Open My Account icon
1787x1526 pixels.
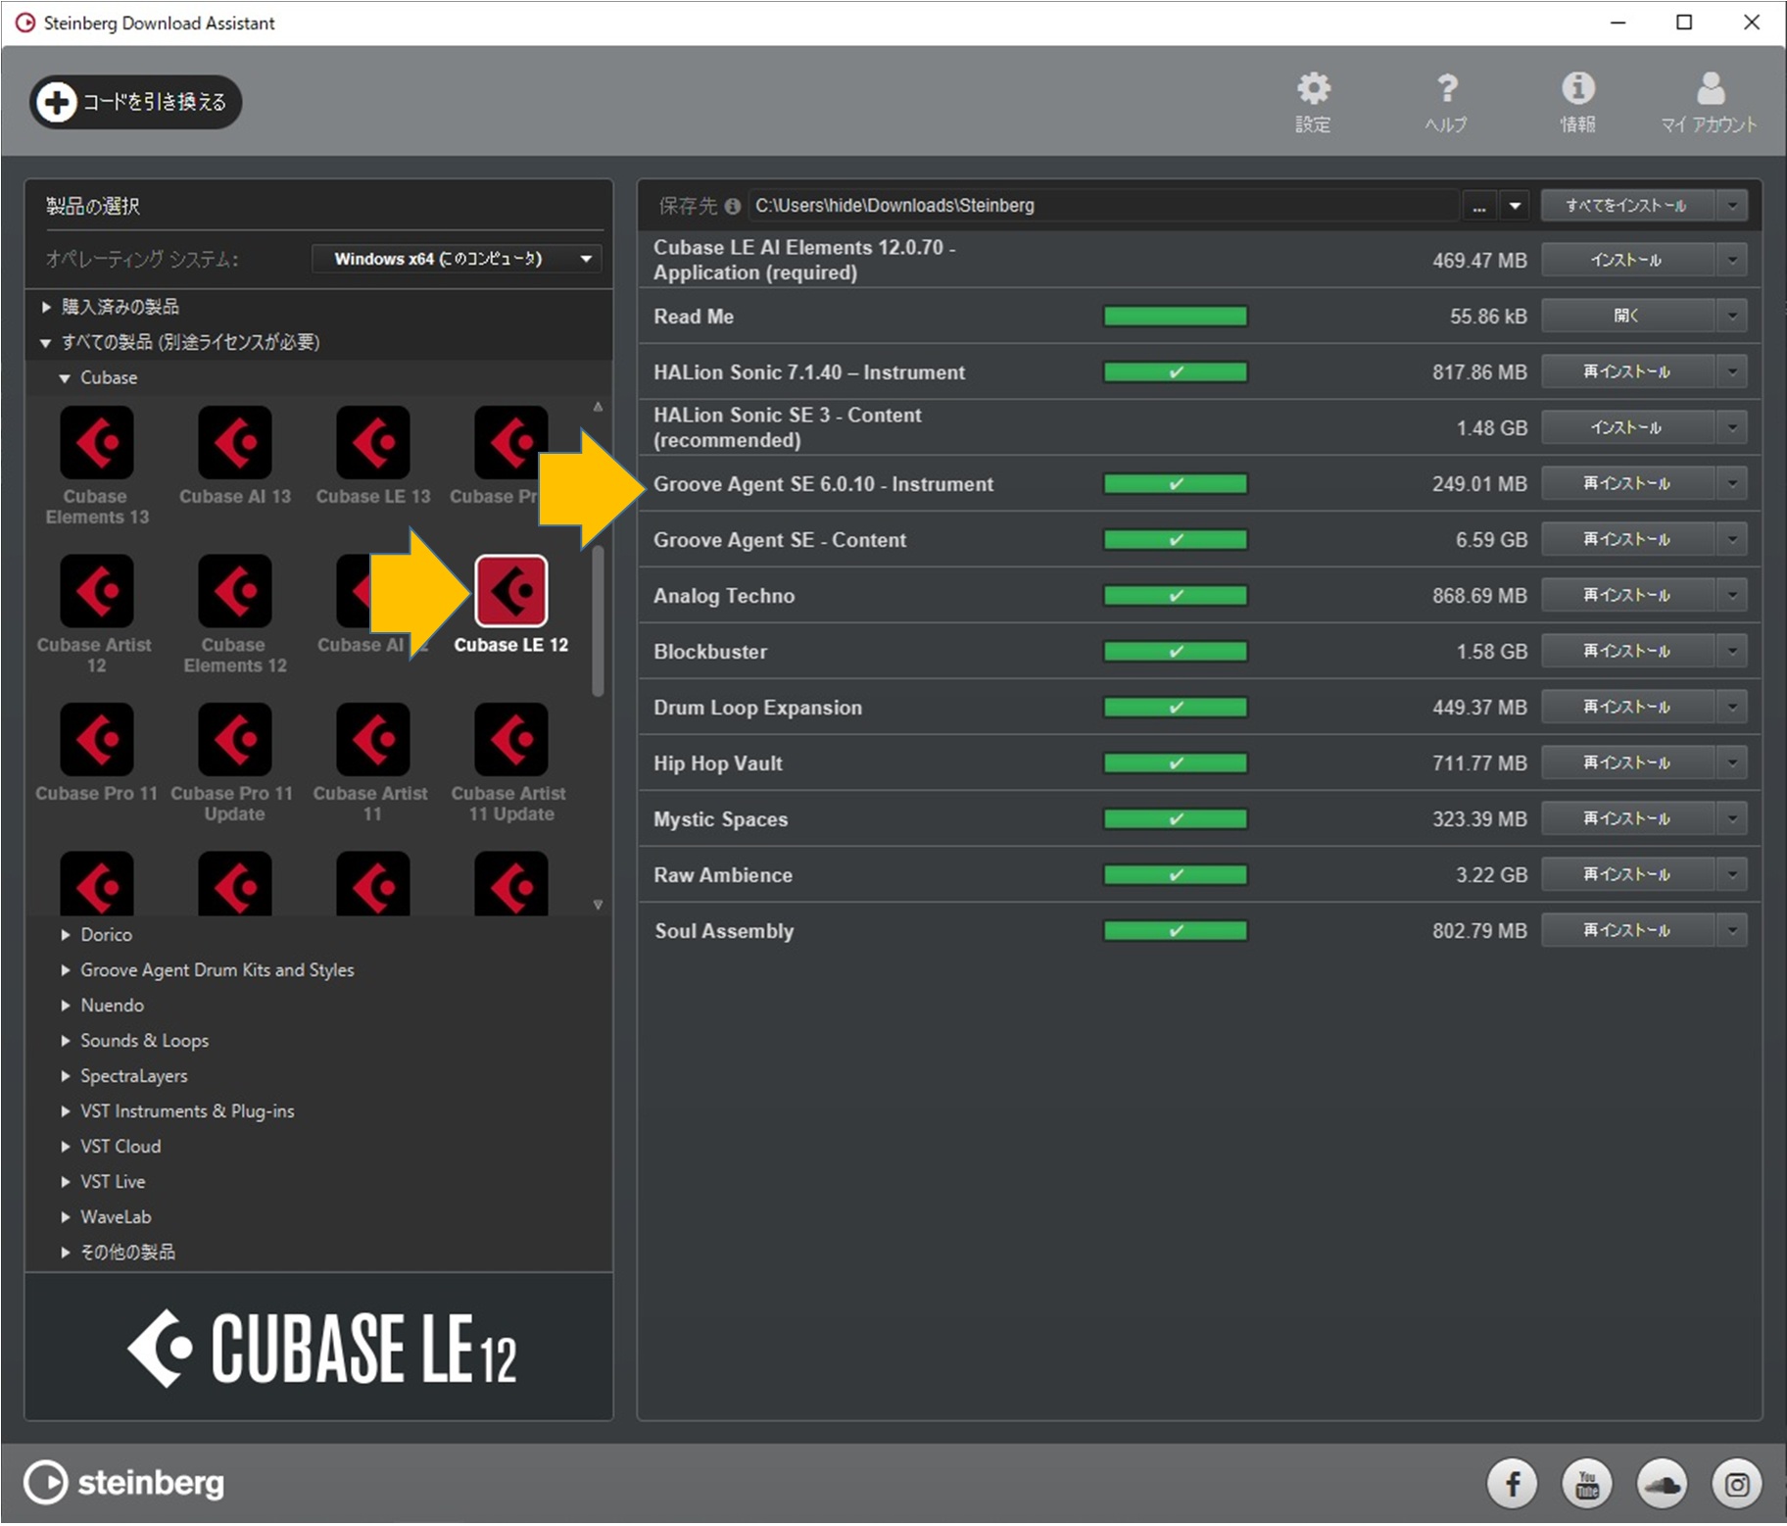[1710, 90]
